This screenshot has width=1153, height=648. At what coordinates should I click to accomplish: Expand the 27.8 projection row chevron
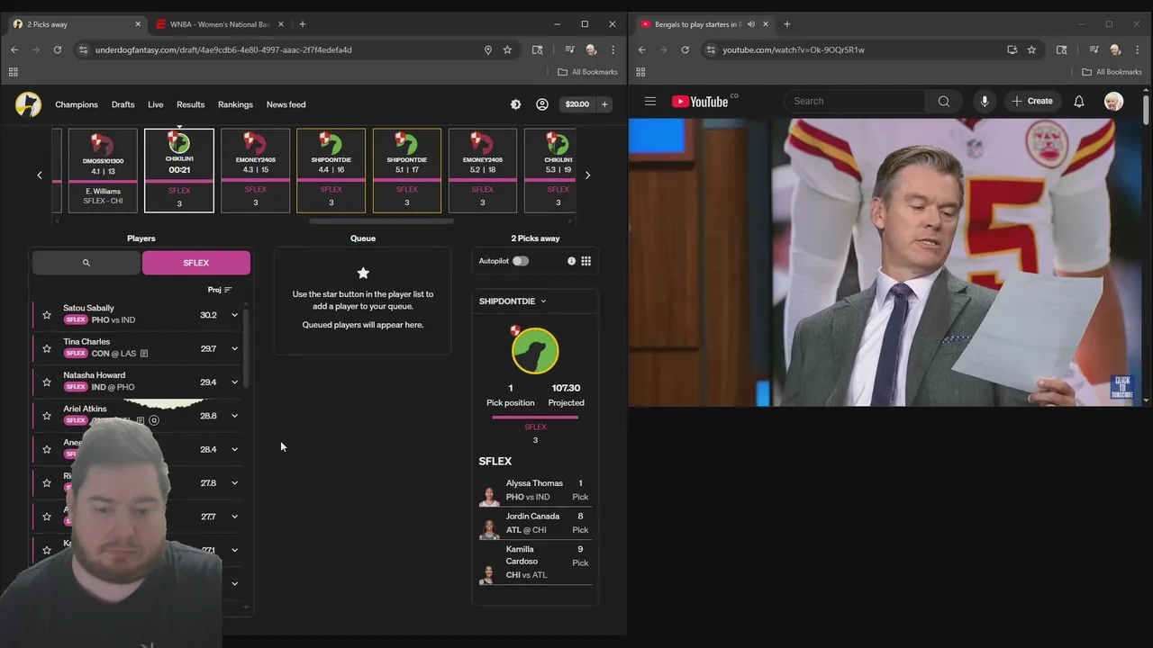click(234, 482)
